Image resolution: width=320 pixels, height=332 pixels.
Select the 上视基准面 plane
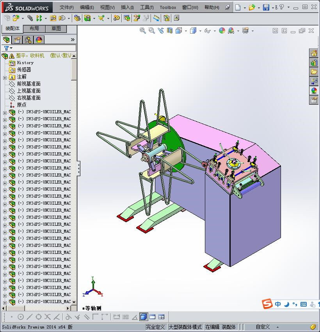pos(28,91)
